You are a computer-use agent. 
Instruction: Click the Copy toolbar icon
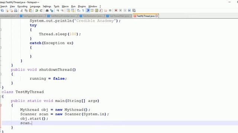(26, 10)
